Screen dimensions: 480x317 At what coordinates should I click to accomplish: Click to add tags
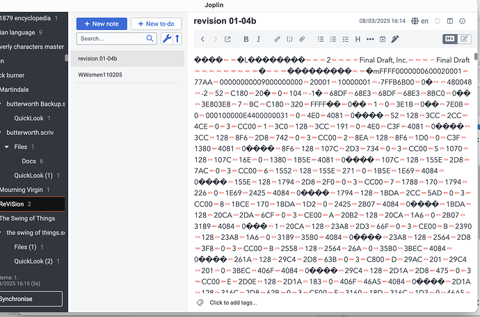pos(233,302)
